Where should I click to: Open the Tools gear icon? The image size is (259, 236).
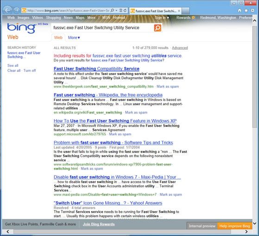pyautogui.click(x=253, y=10)
